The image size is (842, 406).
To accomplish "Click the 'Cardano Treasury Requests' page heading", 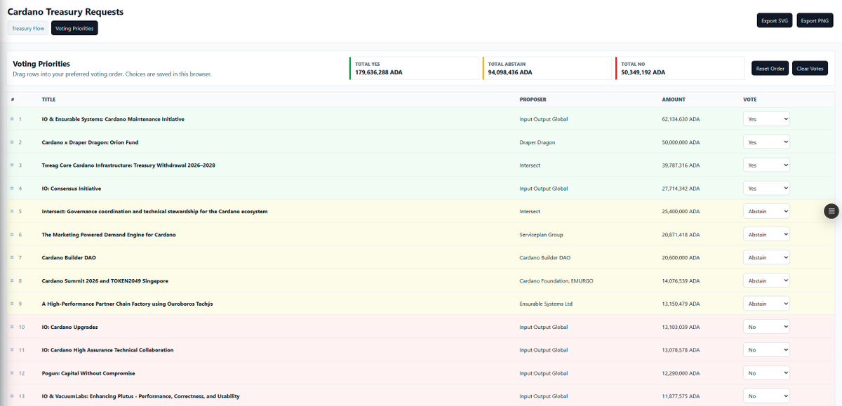I will [x=65, y=12].
